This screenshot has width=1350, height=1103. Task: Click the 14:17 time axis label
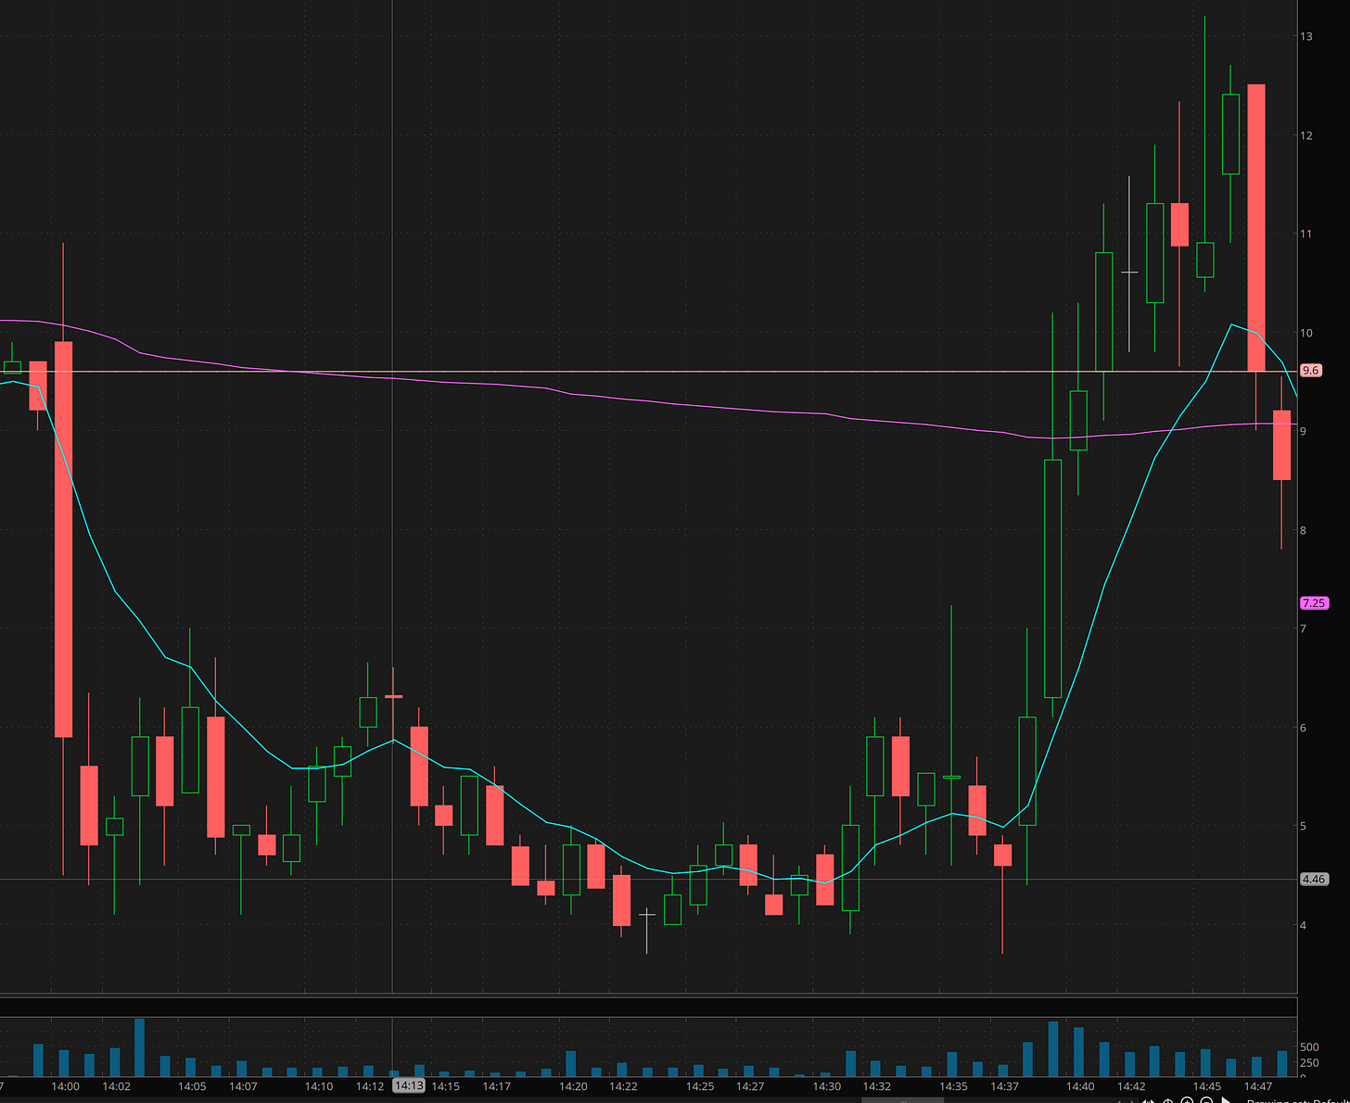[x=497, y=1086]
